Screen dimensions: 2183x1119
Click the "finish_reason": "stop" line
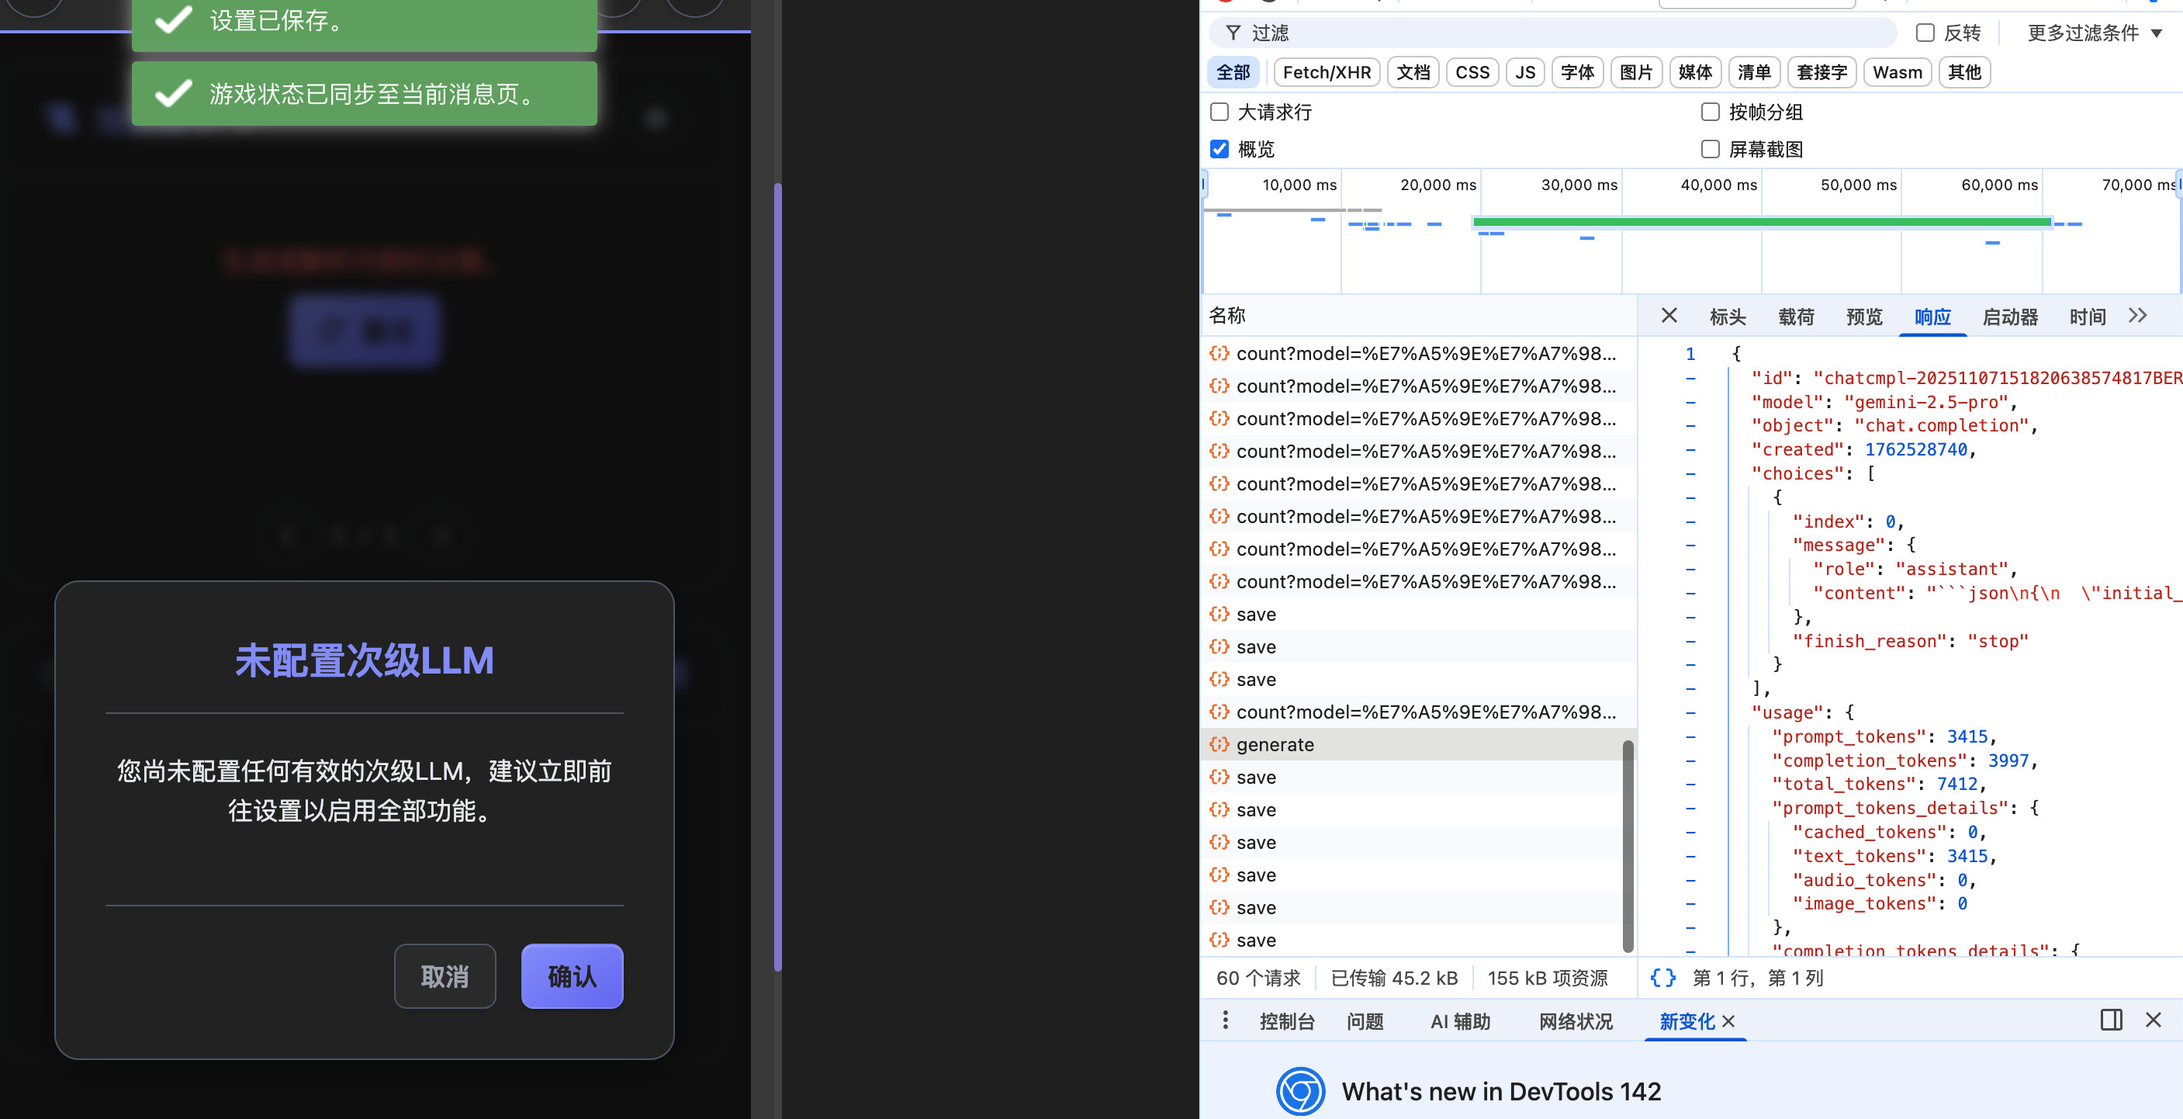tap(1910, 641)
